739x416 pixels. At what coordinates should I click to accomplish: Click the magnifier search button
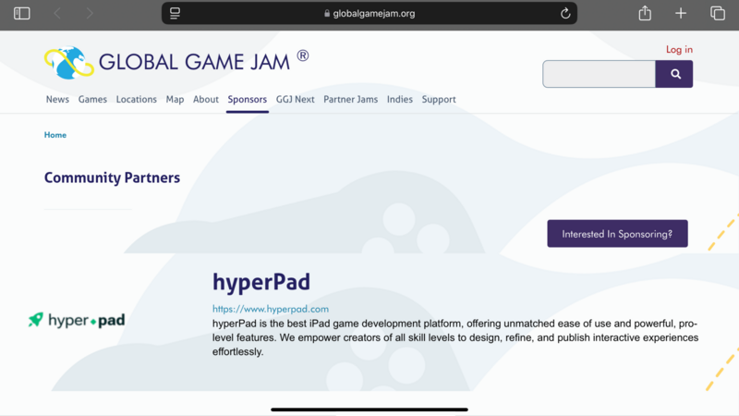click(674, 74)
